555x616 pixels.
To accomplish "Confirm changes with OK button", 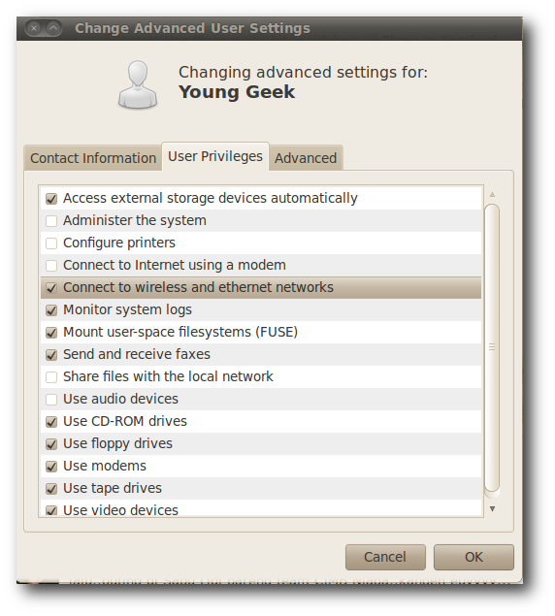I will pos(473,557).
